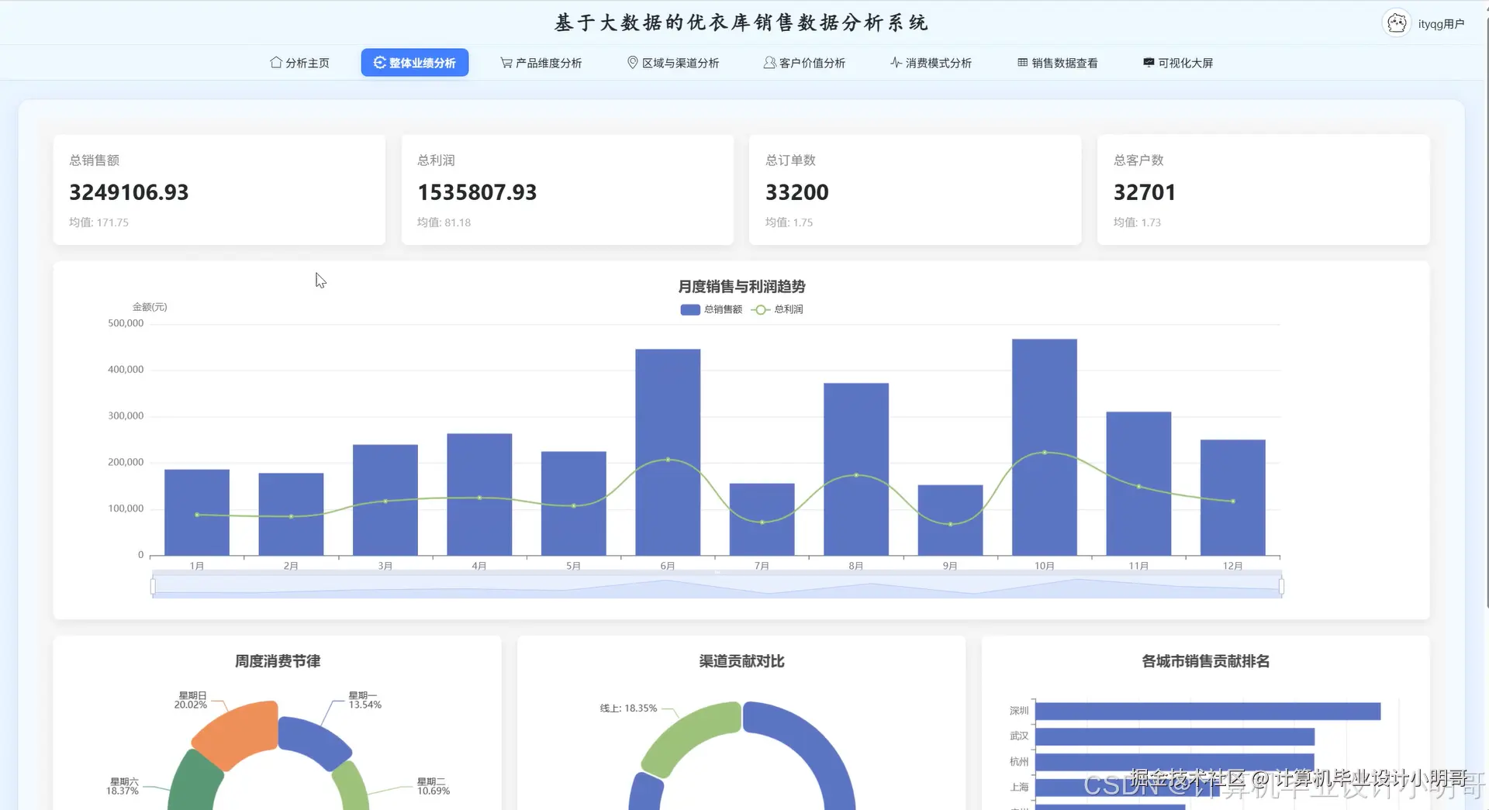
Task: Click the 星期六 18.37% pie label
Action: 123,786
